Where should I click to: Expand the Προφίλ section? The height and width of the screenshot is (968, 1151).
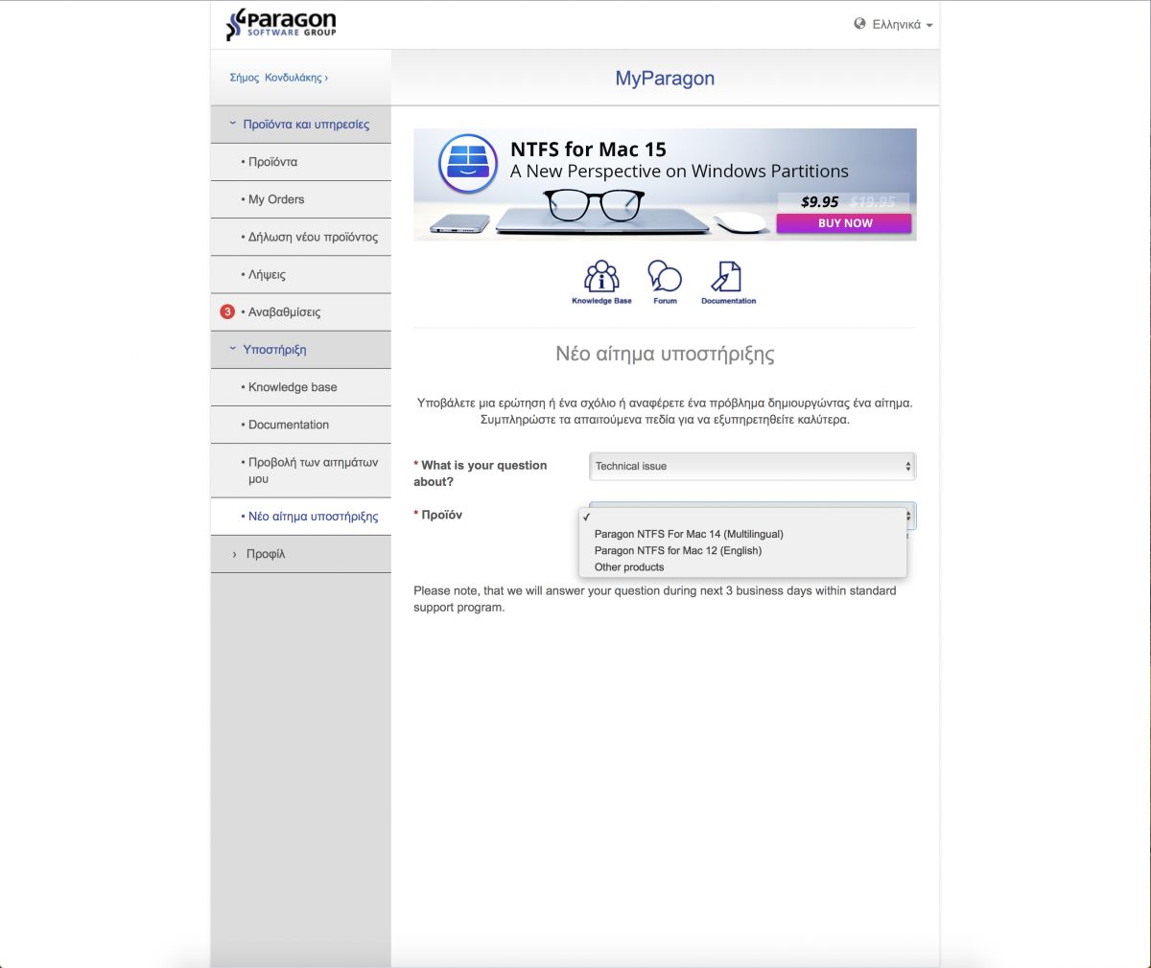pos(301,554)
